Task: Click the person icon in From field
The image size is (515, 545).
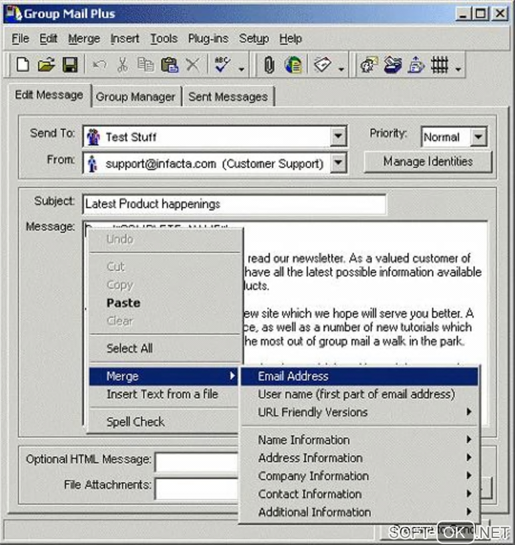Action: point(92,163)
